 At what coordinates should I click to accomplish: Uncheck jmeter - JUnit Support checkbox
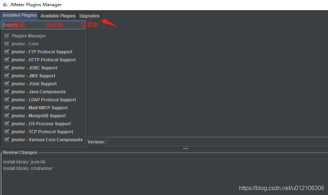[x=7, y=84]
